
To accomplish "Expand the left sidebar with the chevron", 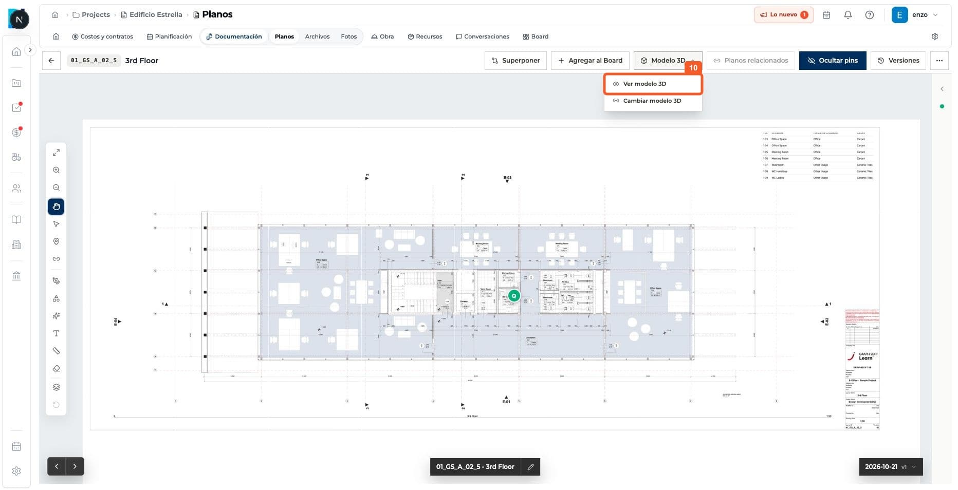I will (x=30, y=50).
